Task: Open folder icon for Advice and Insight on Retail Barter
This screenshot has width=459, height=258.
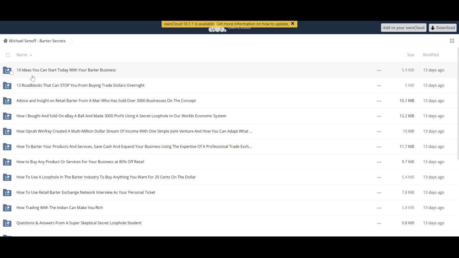Action: click(7, 101)
